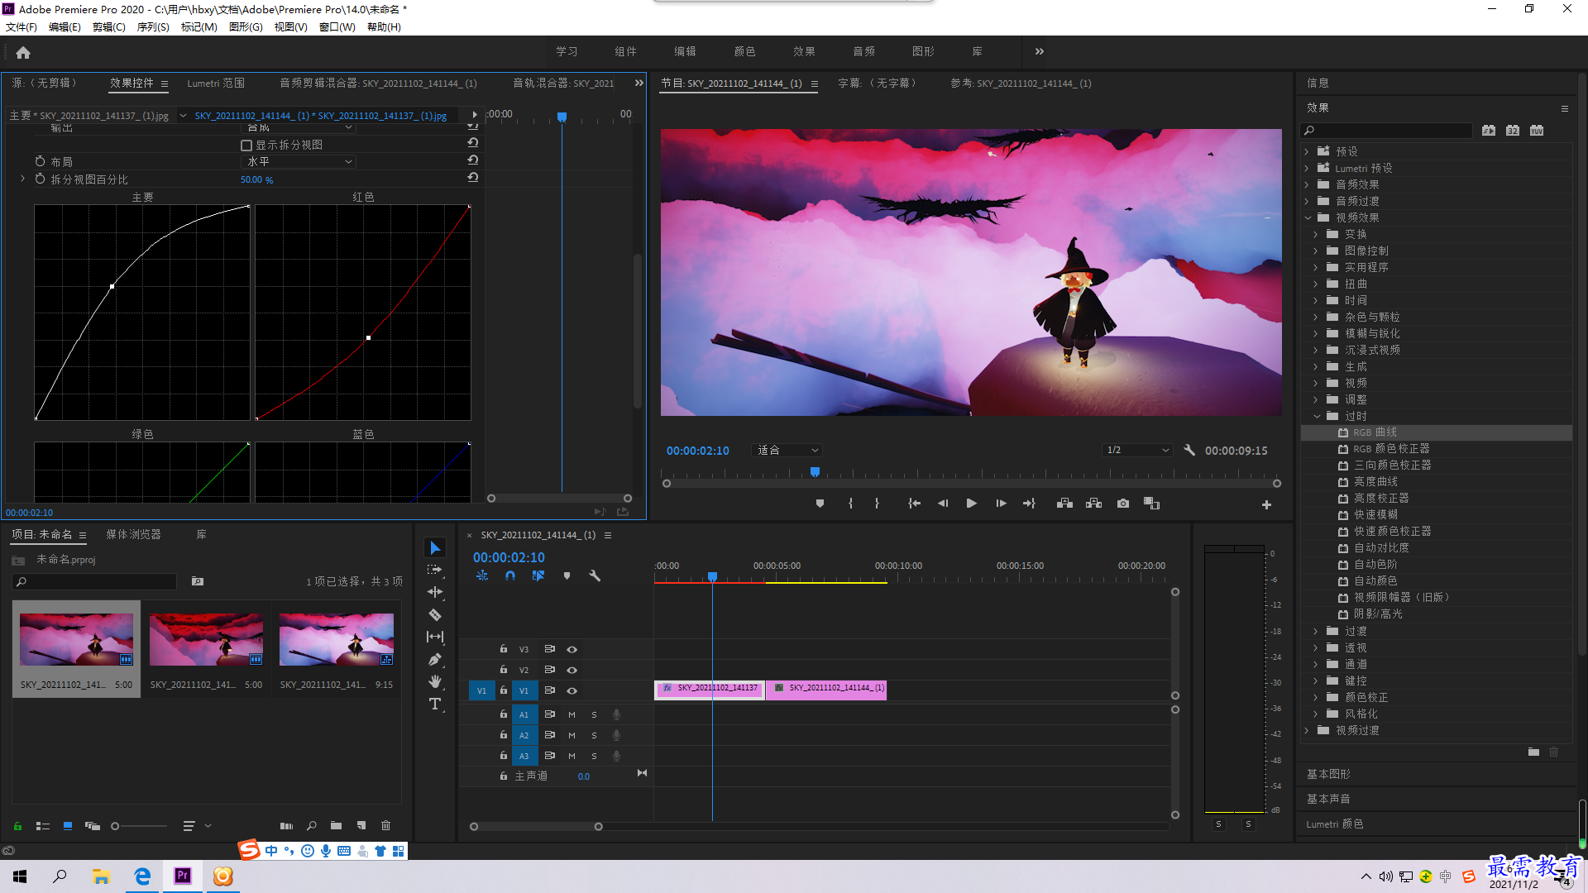Switch project panel to list view

(43, 825)
